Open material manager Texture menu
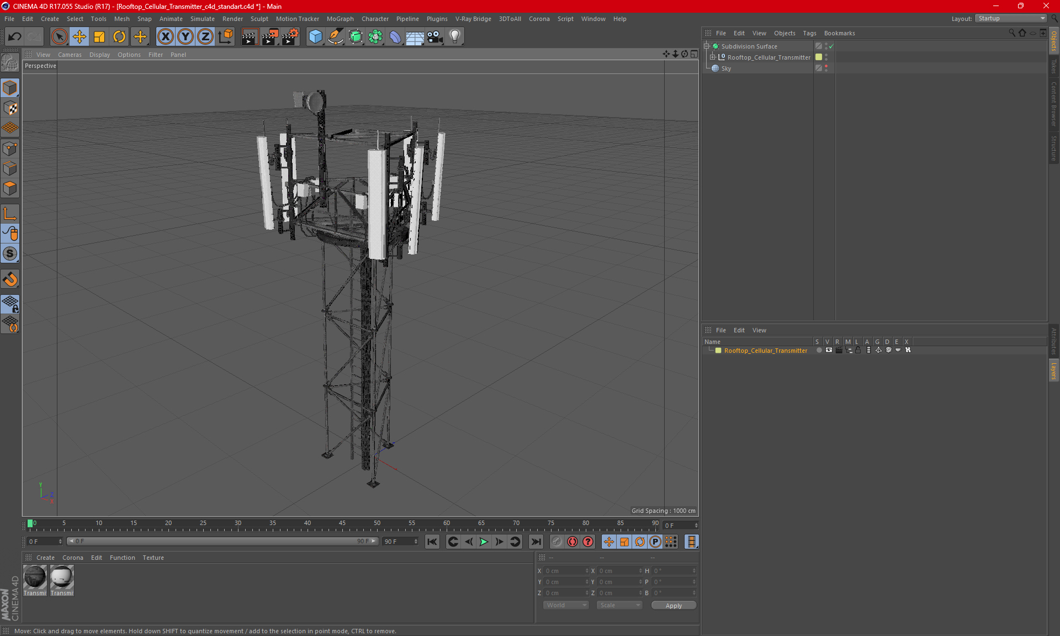 (x=153, y=558)
